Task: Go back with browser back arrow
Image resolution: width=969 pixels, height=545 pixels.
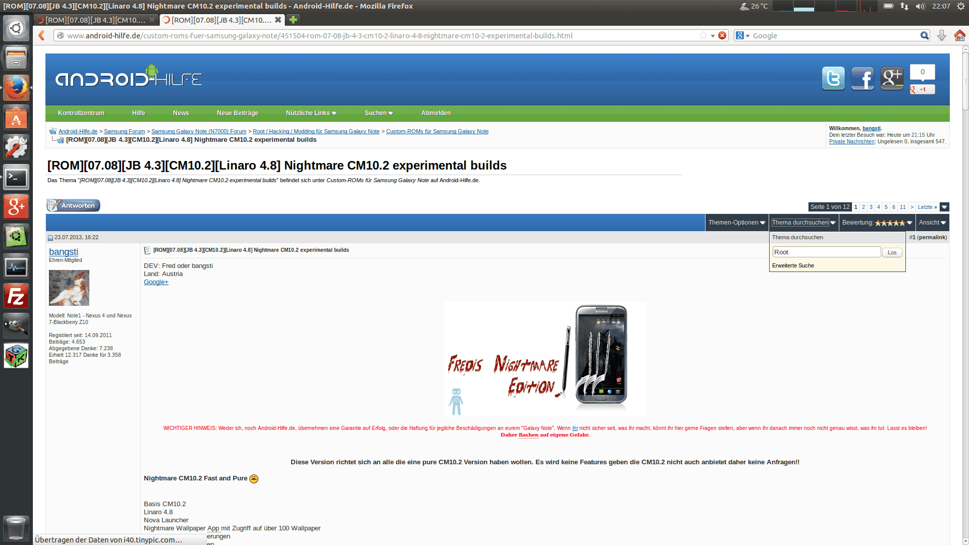Action: coord(42,35)
